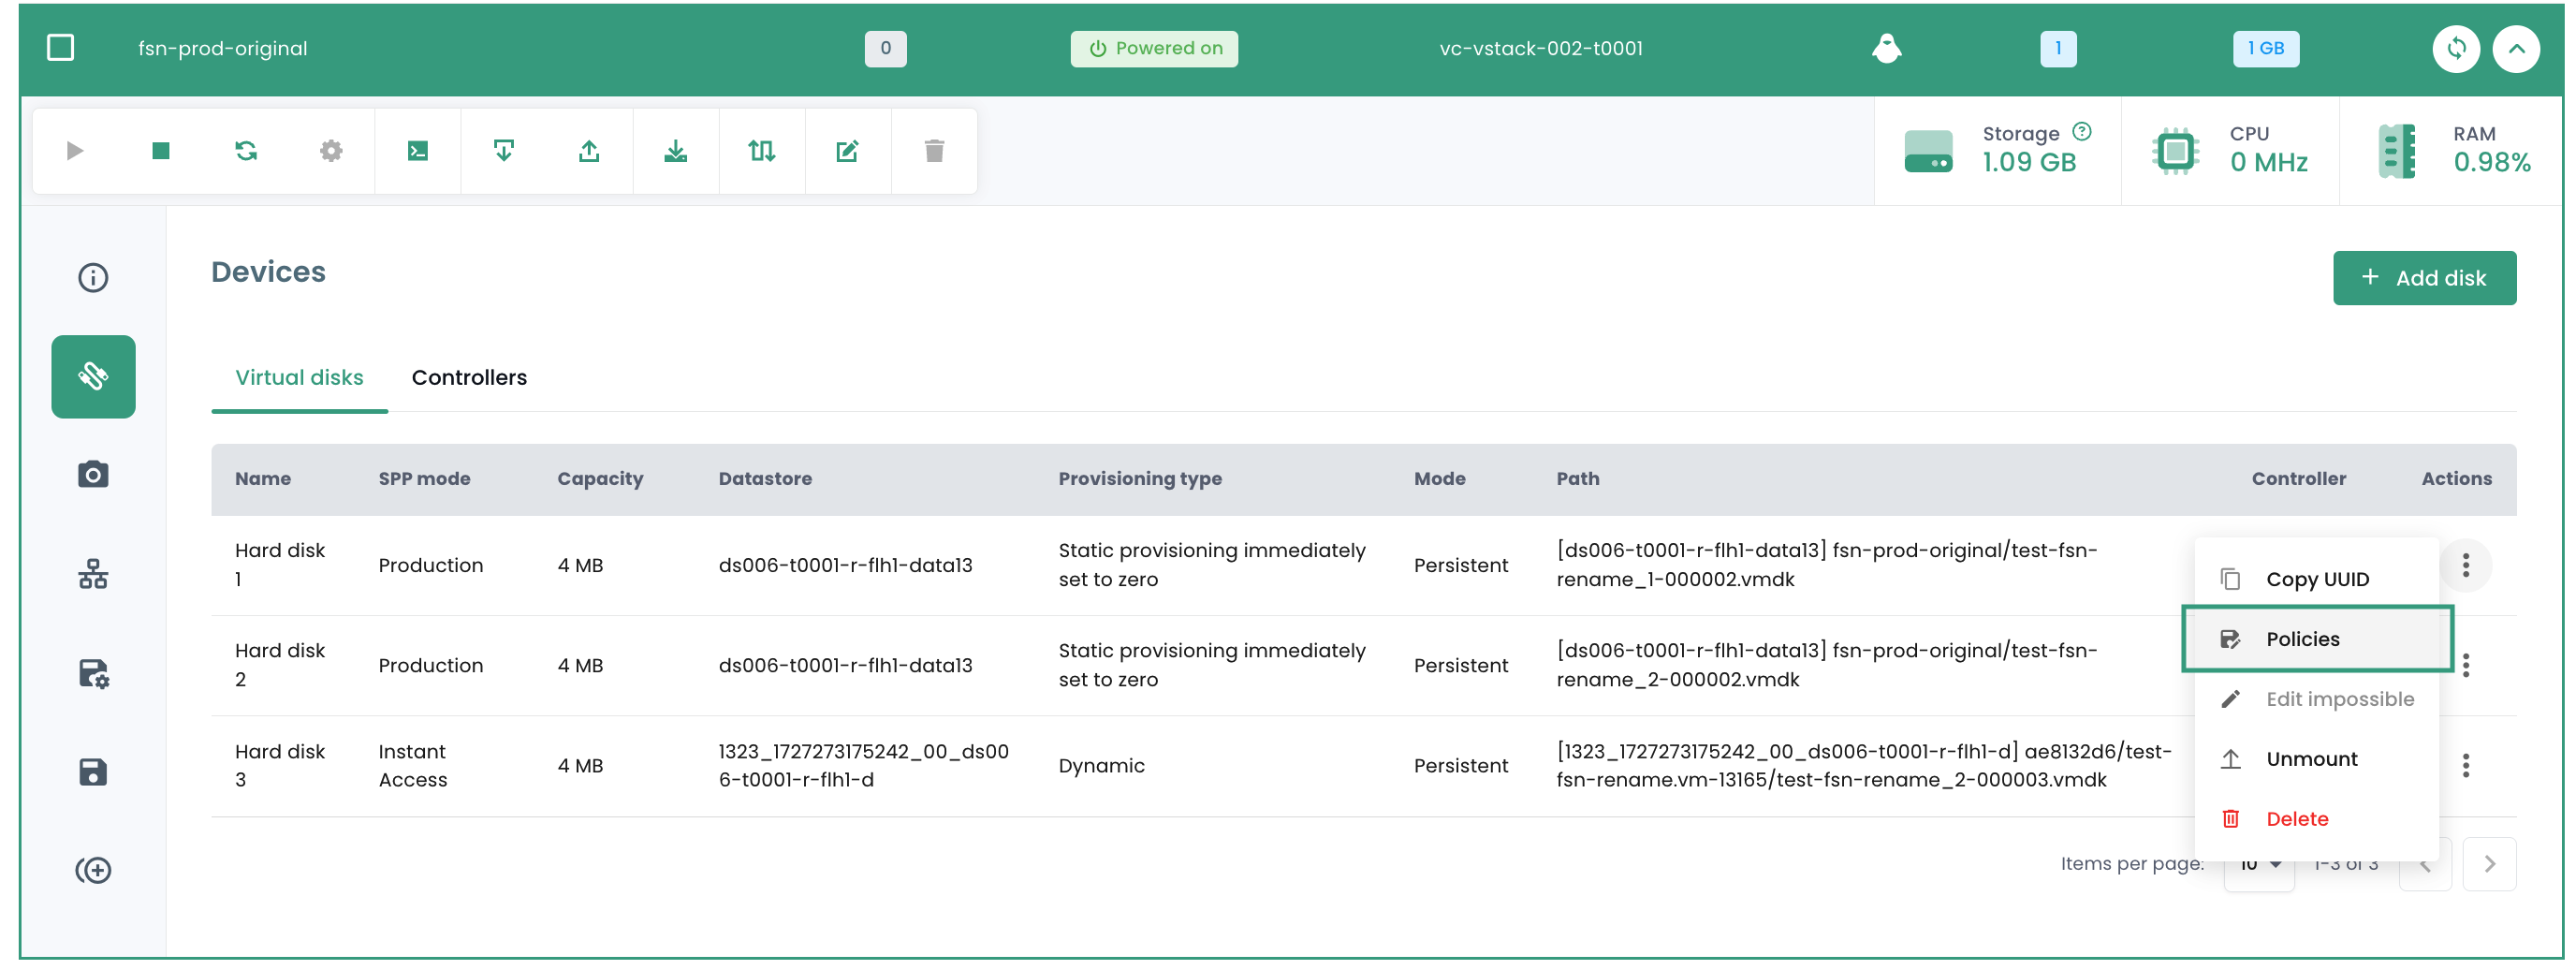Click the Add disk button

pyautogui.click(x=2424, y=278)
